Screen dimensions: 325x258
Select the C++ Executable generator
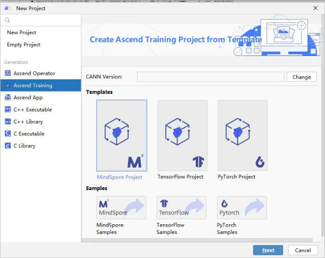pos(41,110)
